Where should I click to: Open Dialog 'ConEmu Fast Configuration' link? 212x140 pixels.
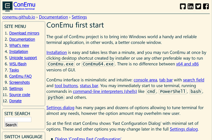click(x=88, y=138)
